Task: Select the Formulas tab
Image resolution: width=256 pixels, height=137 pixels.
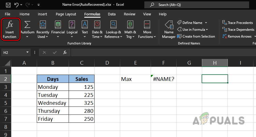Action: point(92,14)
